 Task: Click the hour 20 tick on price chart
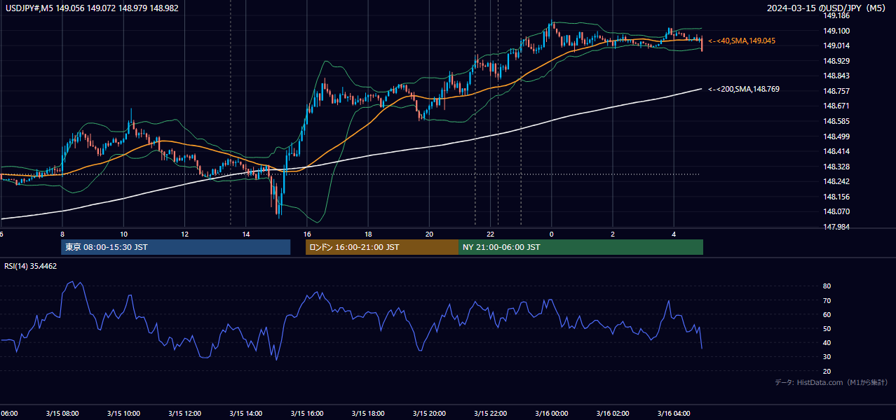click(x=429, y=234)
